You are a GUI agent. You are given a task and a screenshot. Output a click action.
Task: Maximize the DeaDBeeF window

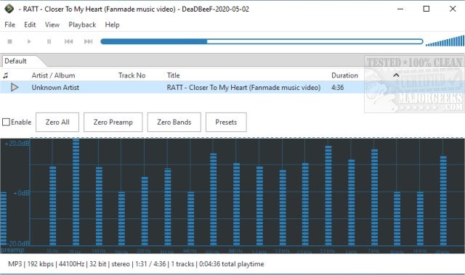pos(426,9)
